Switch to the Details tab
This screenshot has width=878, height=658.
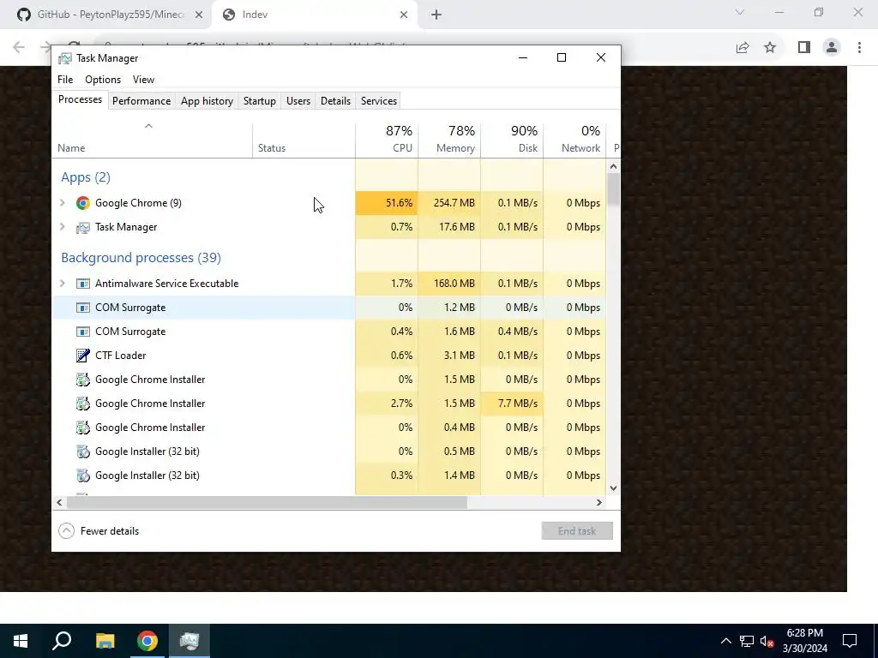335,101
